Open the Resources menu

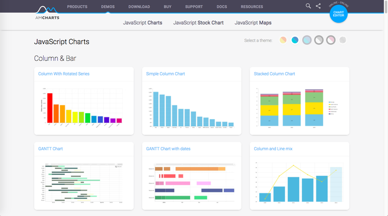252,6
